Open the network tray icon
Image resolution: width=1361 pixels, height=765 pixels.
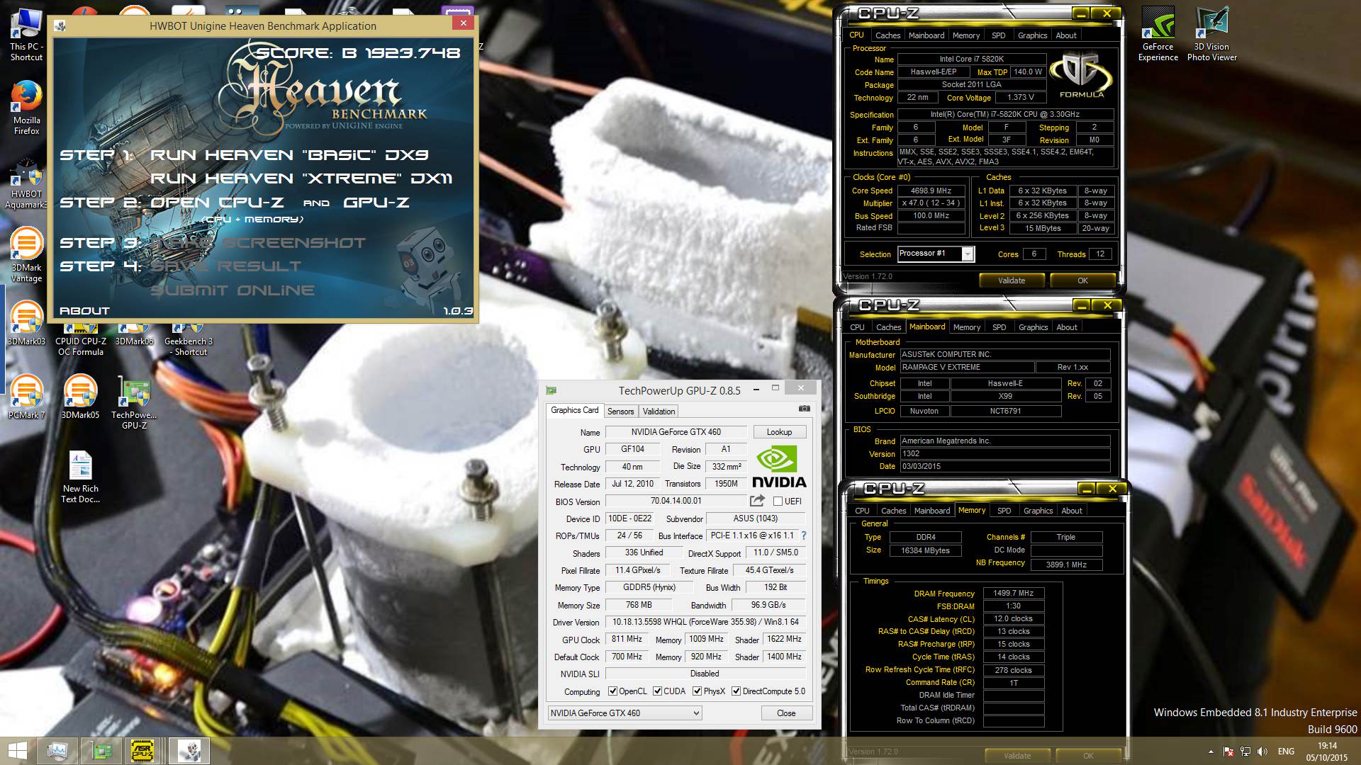tap(1245, 752)
